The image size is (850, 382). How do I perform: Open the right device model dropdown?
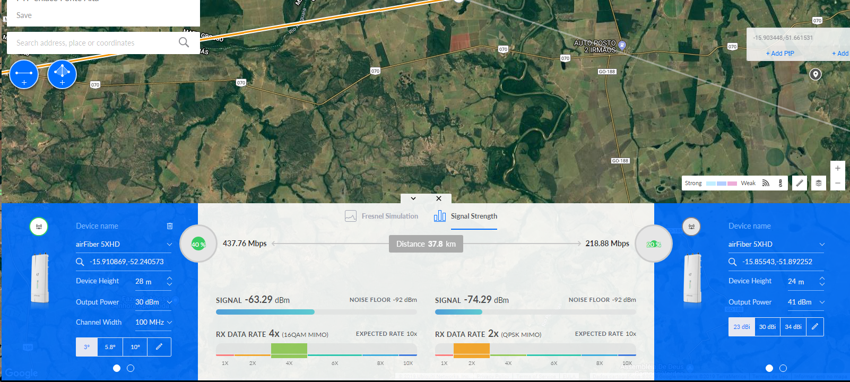(776, 244)
